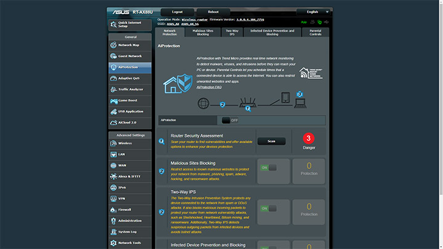Click the Wireless router operation mode link

[194, 20]
